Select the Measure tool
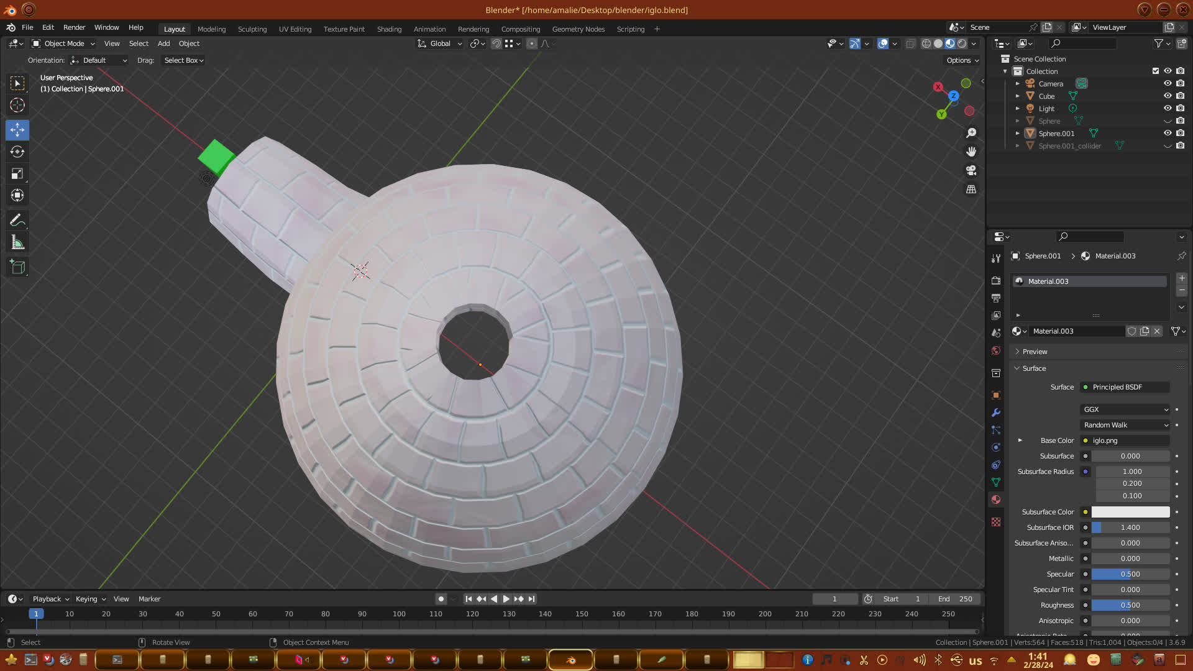This screenshot has width=1193, height=671. (x=17, y=243)
